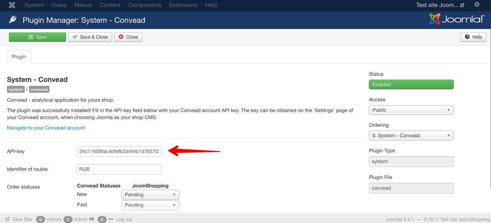
Task: Open JoomShopping dropdown for Paid status
Action: click(x=150, y=205)
